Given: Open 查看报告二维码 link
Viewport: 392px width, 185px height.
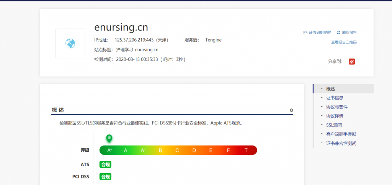Looking at the screenshot, I should point(344,42).
